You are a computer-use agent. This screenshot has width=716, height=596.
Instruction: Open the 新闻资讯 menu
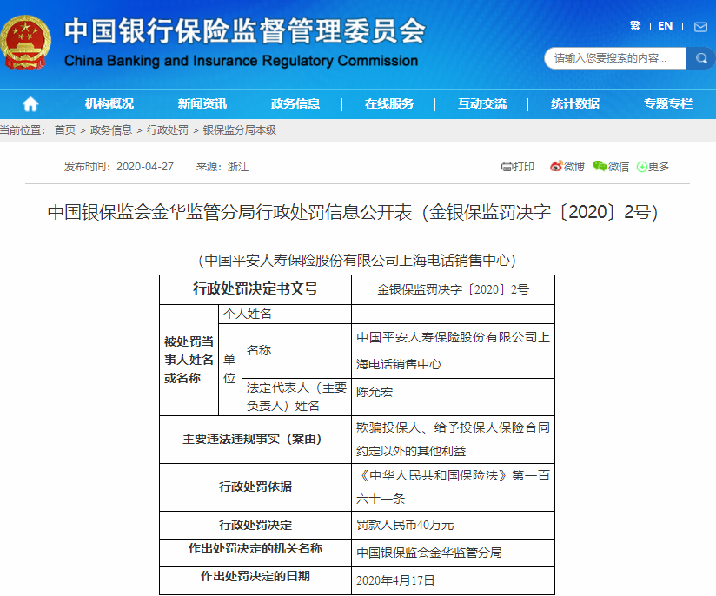[x=202, y=103]
